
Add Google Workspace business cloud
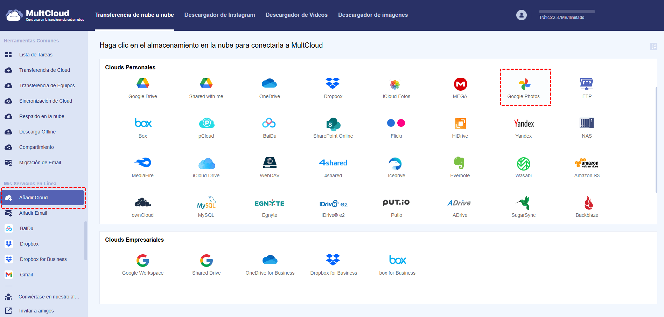(143, 265)
